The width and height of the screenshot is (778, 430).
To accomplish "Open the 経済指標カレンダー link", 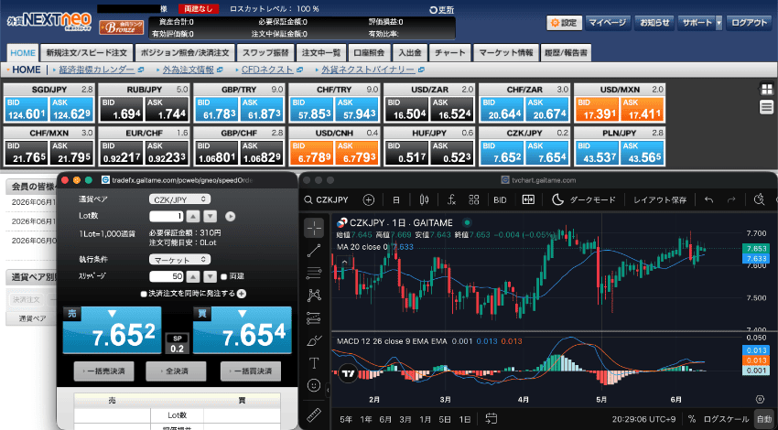I will (97, 70).
